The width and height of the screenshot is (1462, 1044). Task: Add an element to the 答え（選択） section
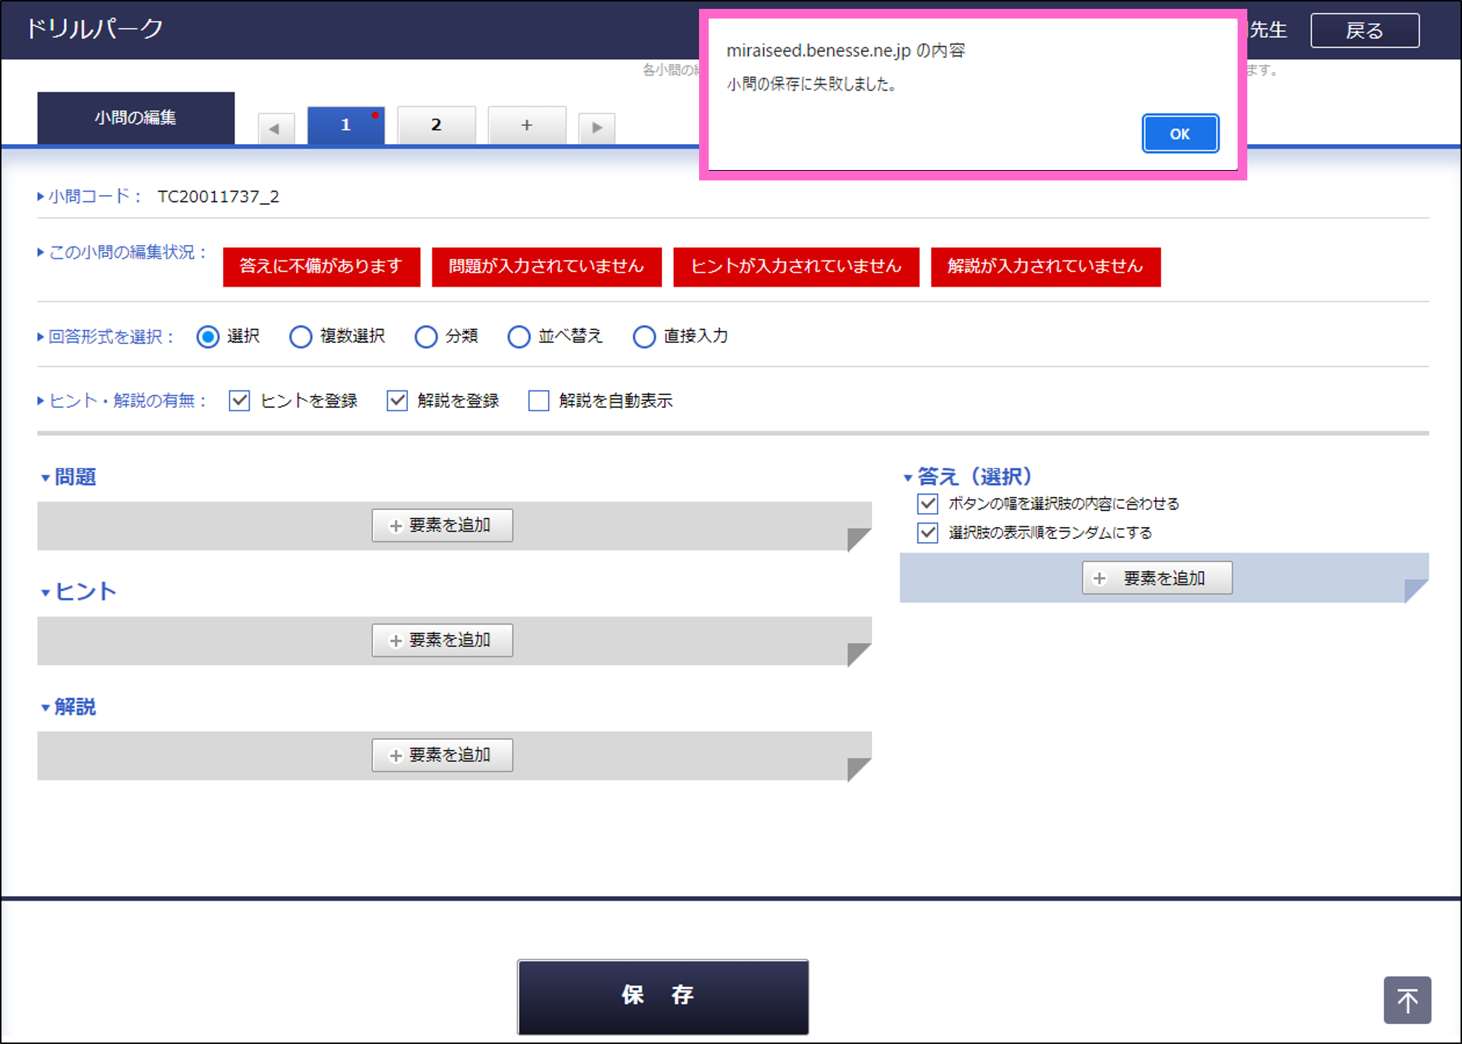pos(1156,577)
